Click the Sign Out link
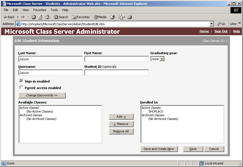This screenshot has height=167, width=243. pos(221,31)
